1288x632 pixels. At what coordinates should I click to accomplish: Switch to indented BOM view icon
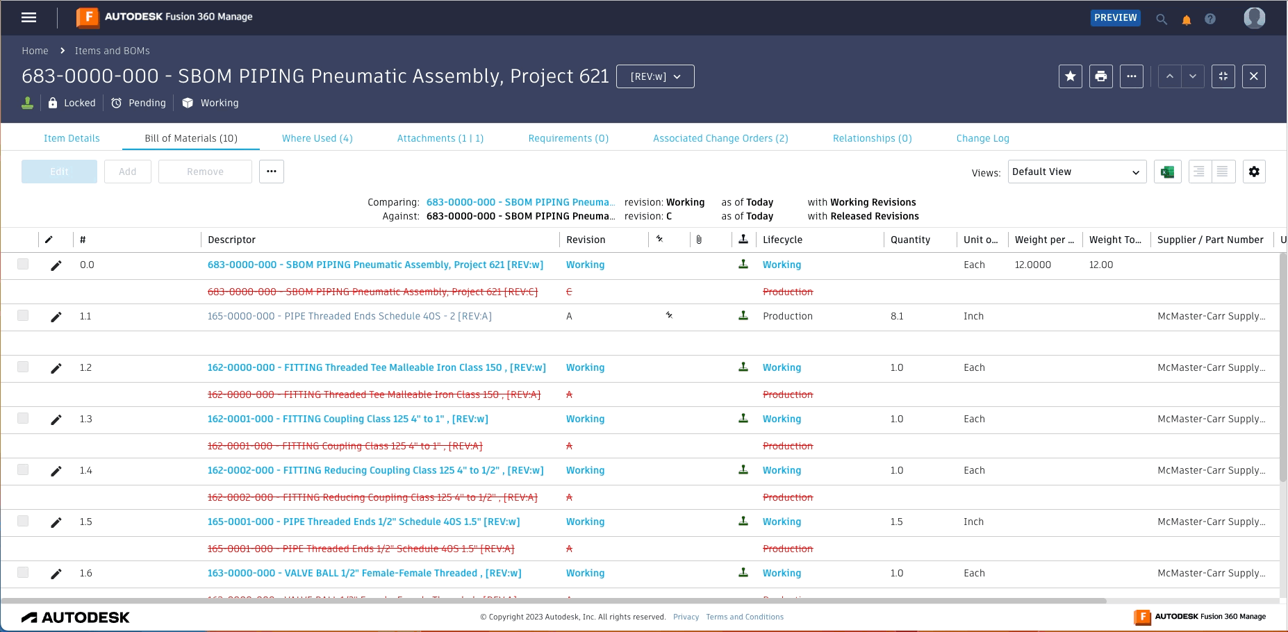coord(1199,172)
